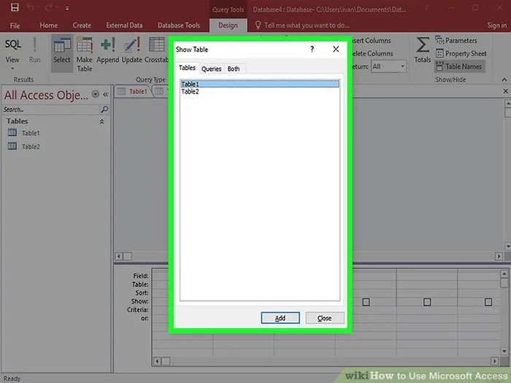Click the Save icon in quick access toolbar

(15, 8)
